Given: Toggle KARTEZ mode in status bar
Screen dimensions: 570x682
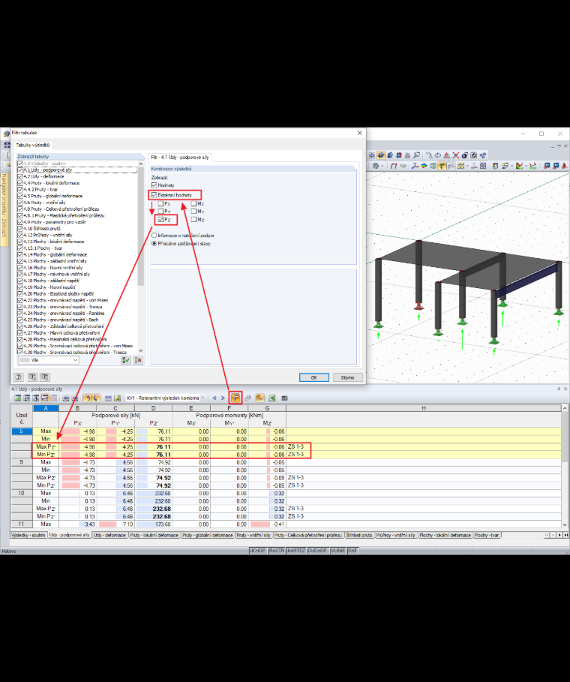Looking at the screenshot, I should coord(296,551).
